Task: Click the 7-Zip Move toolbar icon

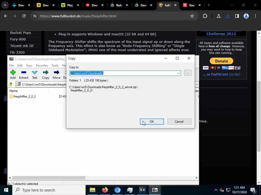Action: (x=57, y=74)
